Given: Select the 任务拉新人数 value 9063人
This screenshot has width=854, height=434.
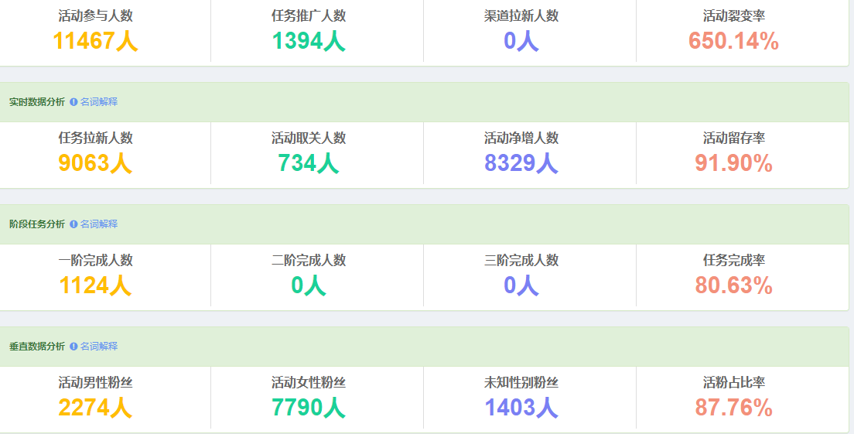Looking at the screenshot, I should click(95, 163).
